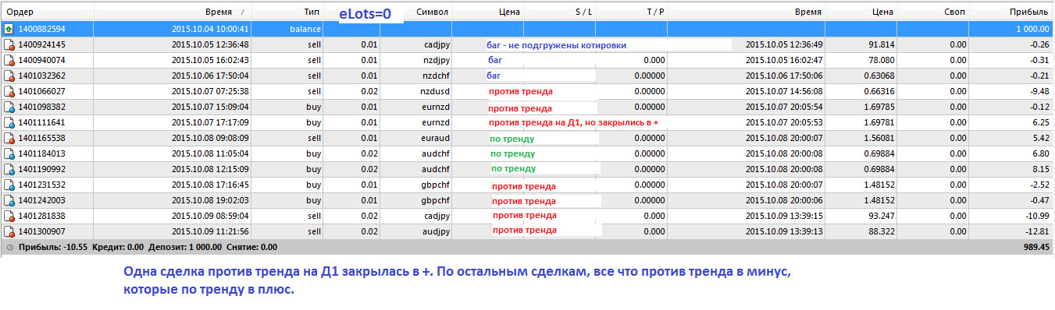Click the order icon next to 1401098382
Viewport: 1055px width, 310px height.
coord(9,107)
